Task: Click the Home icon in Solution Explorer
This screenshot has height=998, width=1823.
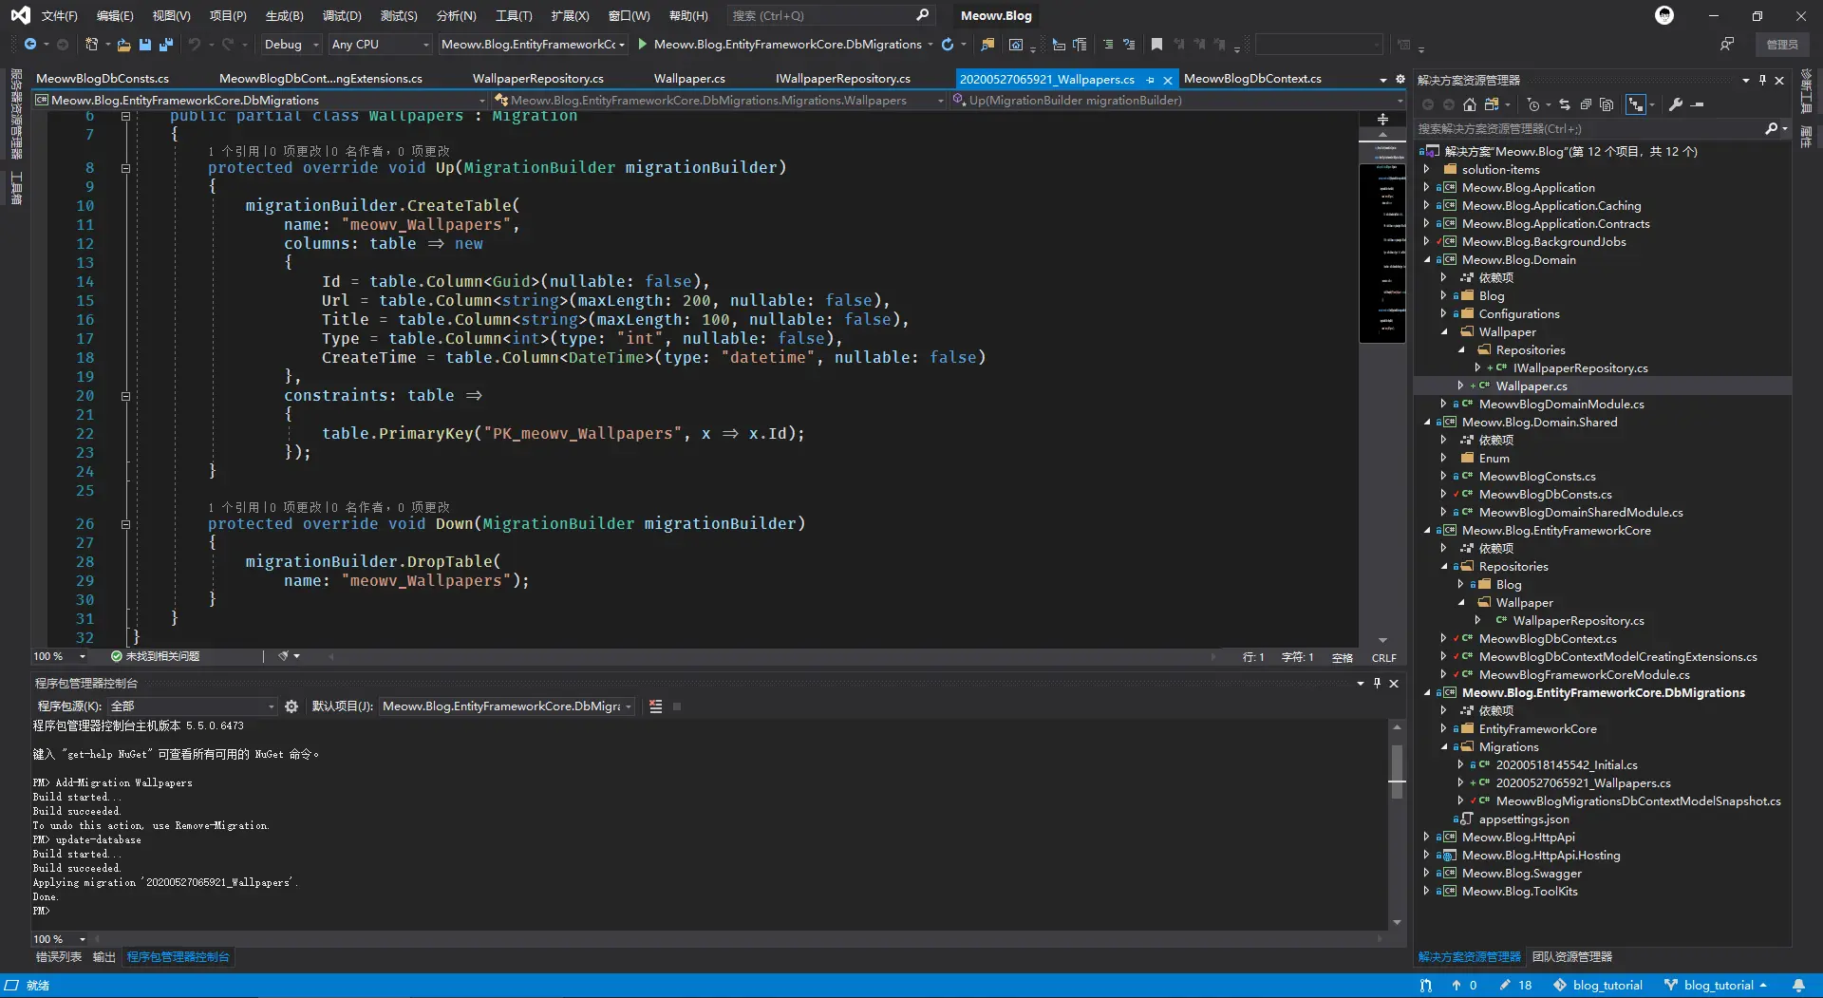Action: tap(1469, 104)
